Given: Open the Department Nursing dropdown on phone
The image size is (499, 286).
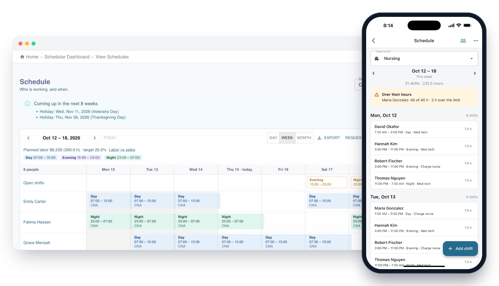Looking at the screenshot, I should tap(424, 58).
